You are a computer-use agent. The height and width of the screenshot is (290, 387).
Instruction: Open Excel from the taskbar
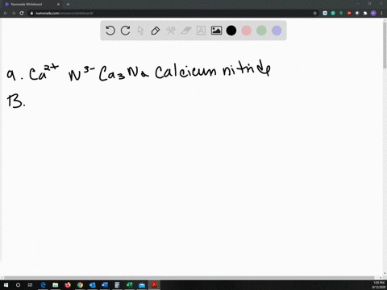[130, 285]
